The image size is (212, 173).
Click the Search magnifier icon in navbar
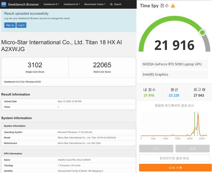pos(111,4)
